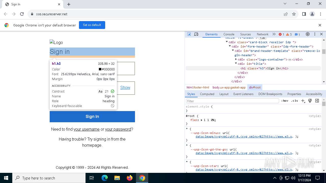Toggle :hov element state button
326x183 pixels.
(285, 101)
